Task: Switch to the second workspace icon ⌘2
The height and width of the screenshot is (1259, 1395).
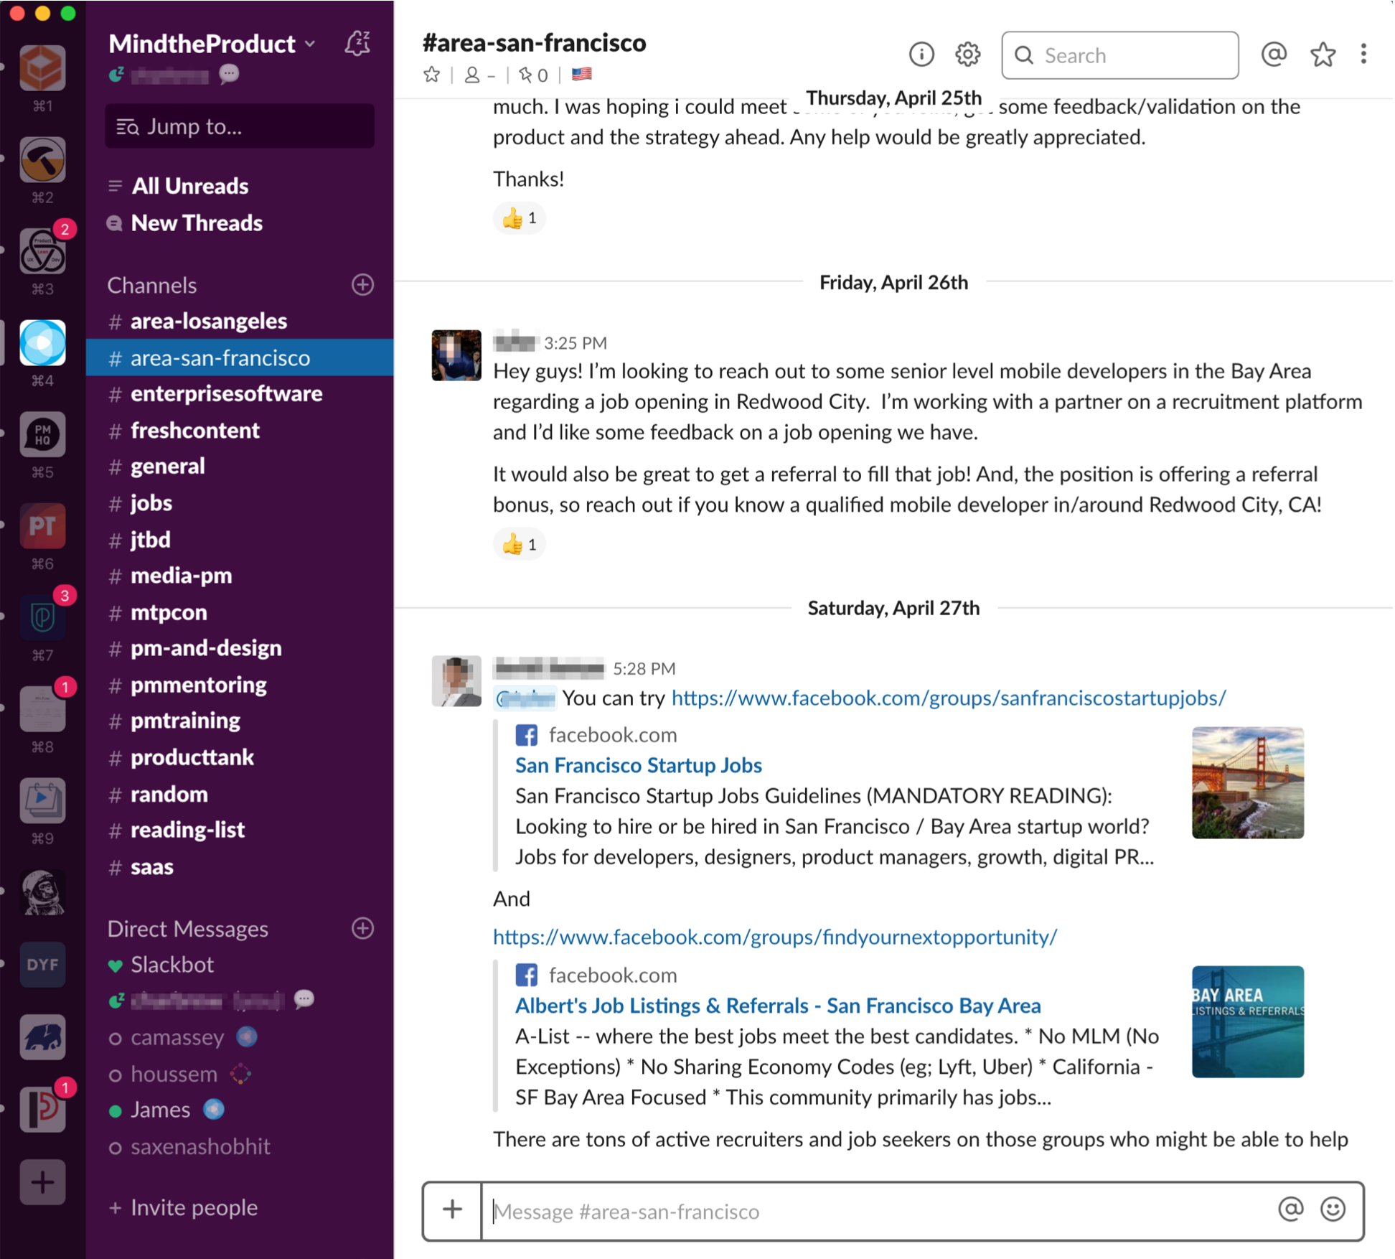Action: [x=42, y=159]
